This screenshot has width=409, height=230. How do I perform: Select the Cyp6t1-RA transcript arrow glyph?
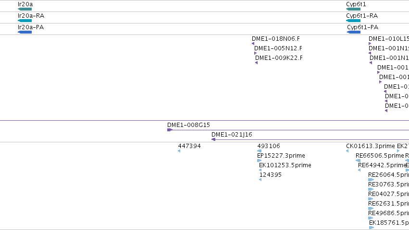click(x=353, y=21)
